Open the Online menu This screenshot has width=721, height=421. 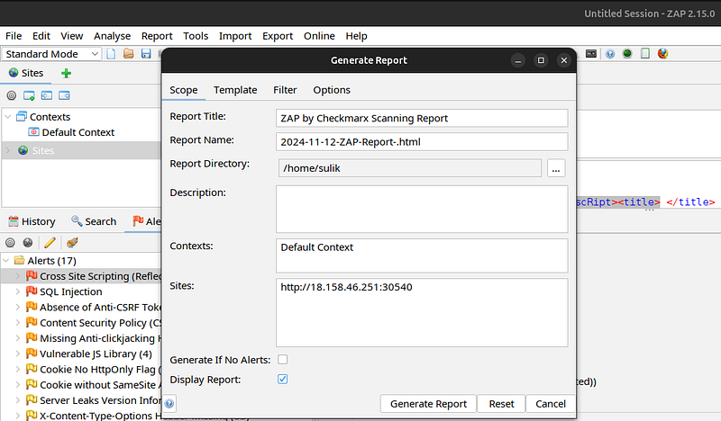319,36
